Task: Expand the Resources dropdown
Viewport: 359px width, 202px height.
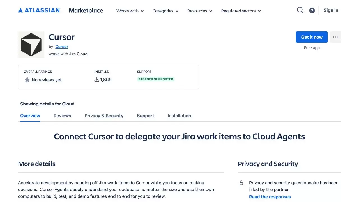Action: 200,11
